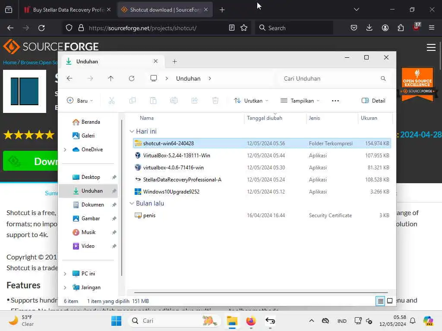Viewport: 442px width, 331px height.
Task: Open the notification bell in system tray
Action: point(413,321)
